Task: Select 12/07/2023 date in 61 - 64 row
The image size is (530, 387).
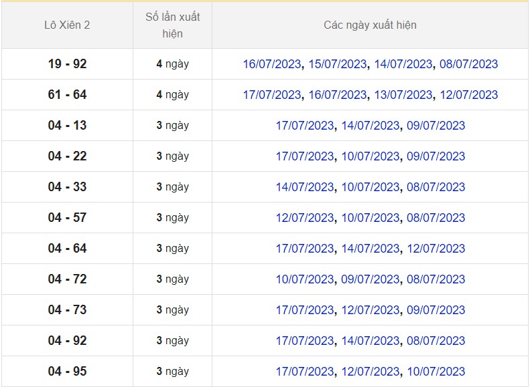Action: coord(469,95)
